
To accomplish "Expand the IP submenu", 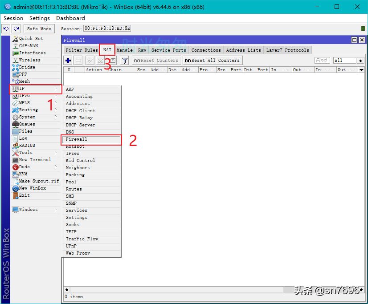I will (36, 89).
